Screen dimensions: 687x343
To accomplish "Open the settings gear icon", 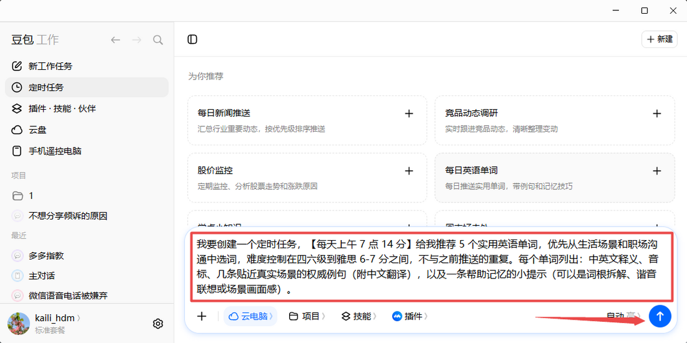I will click(158, 324).
